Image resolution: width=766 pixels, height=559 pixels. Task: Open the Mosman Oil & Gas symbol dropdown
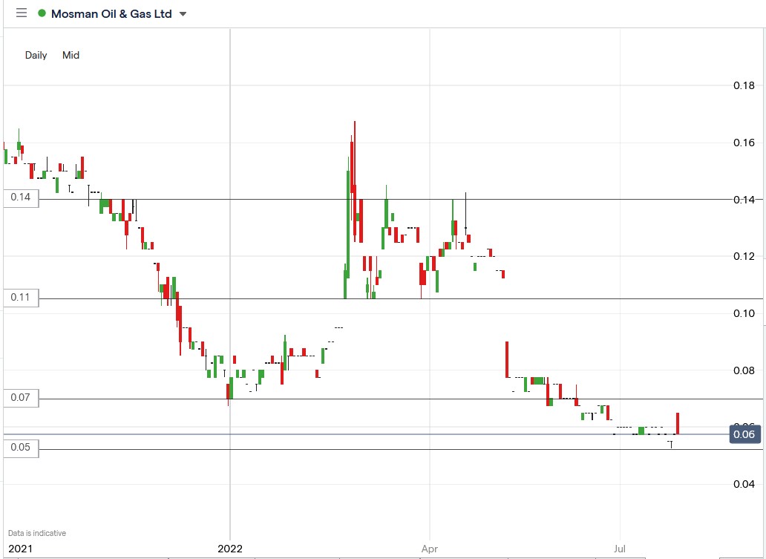click(111, 13)
